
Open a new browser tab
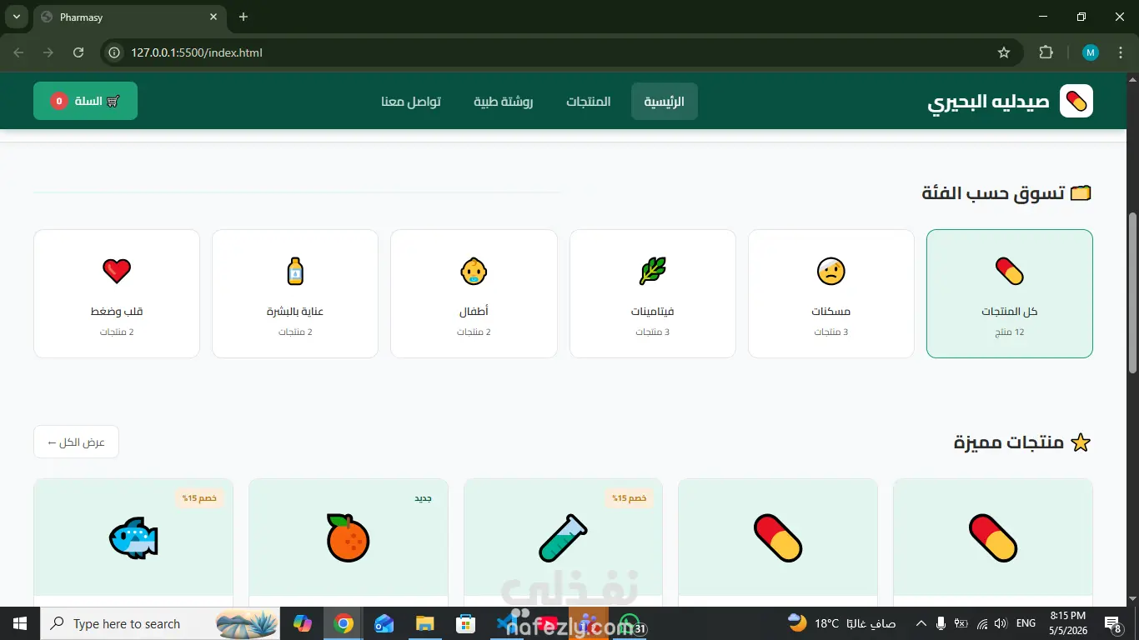pos(243,17)
